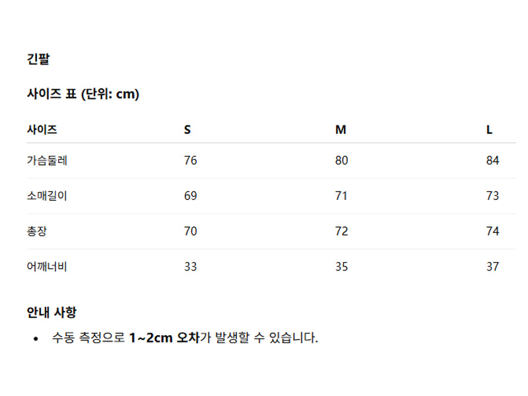The image size is (528, 396).
Task: Select the 어깨너비 row label
Action: (x=47, y=267)
